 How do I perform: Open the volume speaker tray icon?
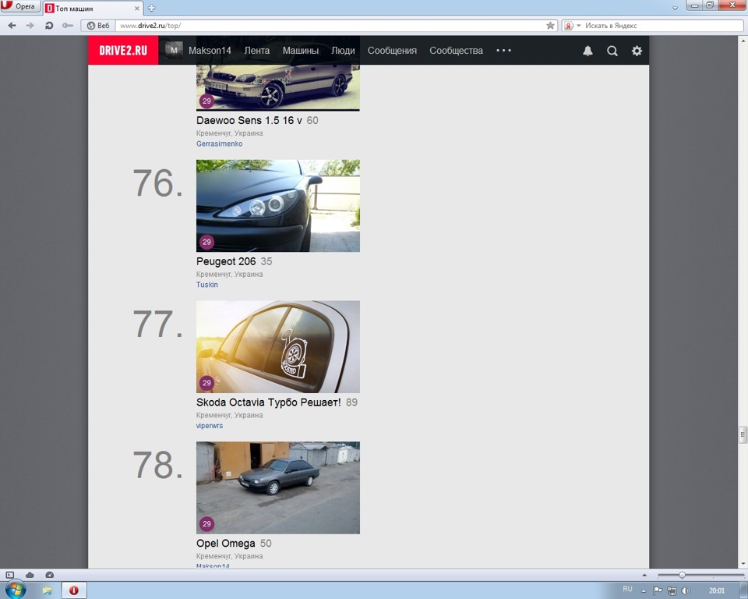click(x=686, y=591)
